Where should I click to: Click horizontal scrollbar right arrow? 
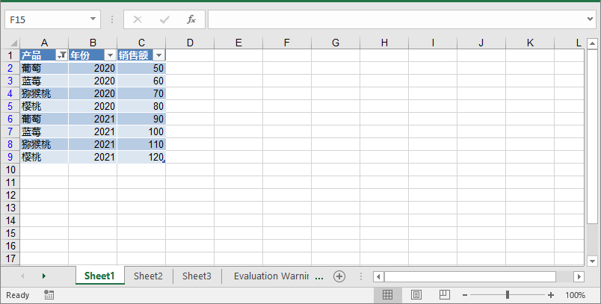(x=579, y=276)
